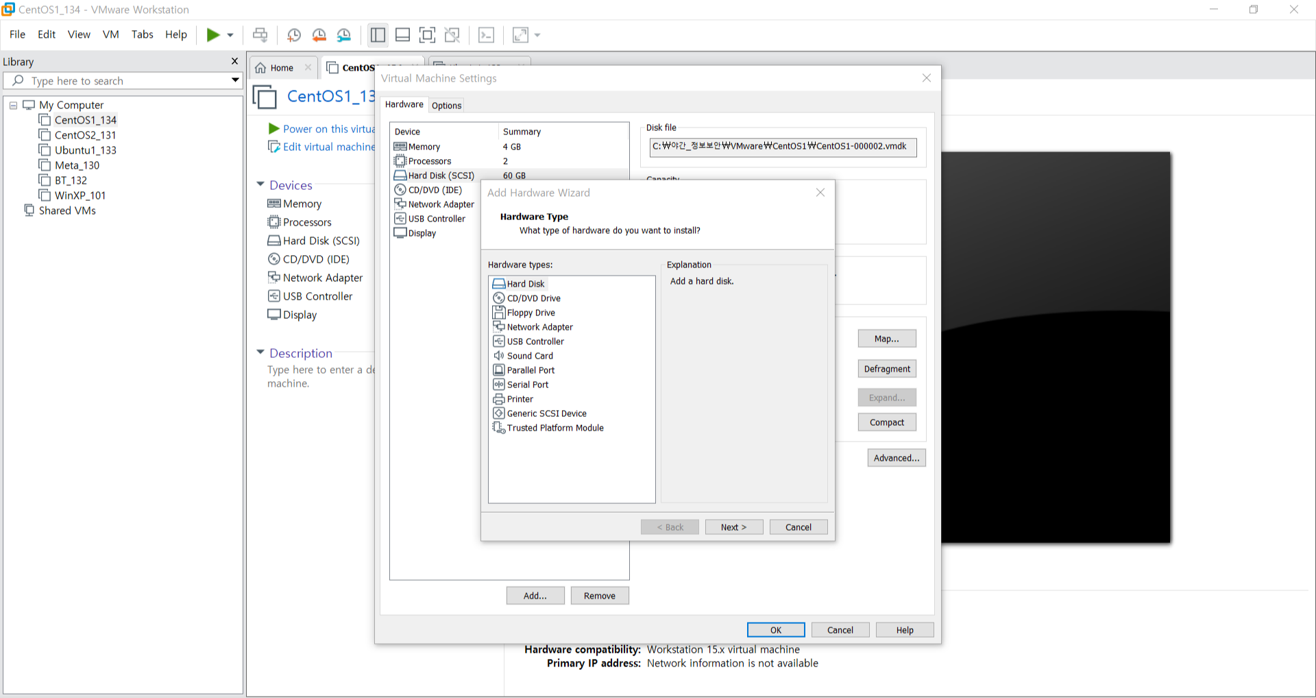Toggle the thumbnail bar view icon

point(403,35)
